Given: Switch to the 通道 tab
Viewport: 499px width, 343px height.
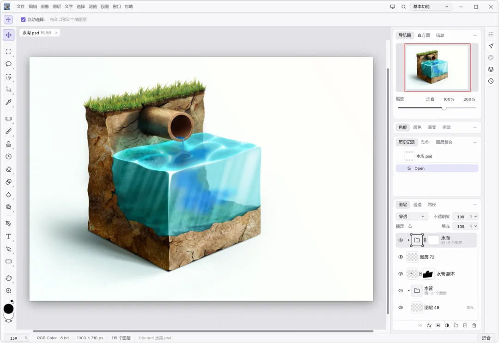Looking at the screenshot, I should tap(417, 205).
